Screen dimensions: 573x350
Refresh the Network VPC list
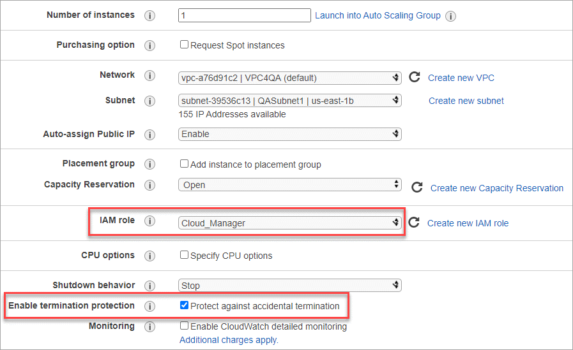pyautogui.click(x=415, y=78)
